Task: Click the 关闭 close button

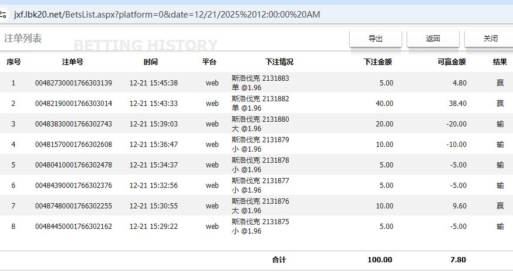Action: click(490, 39)
